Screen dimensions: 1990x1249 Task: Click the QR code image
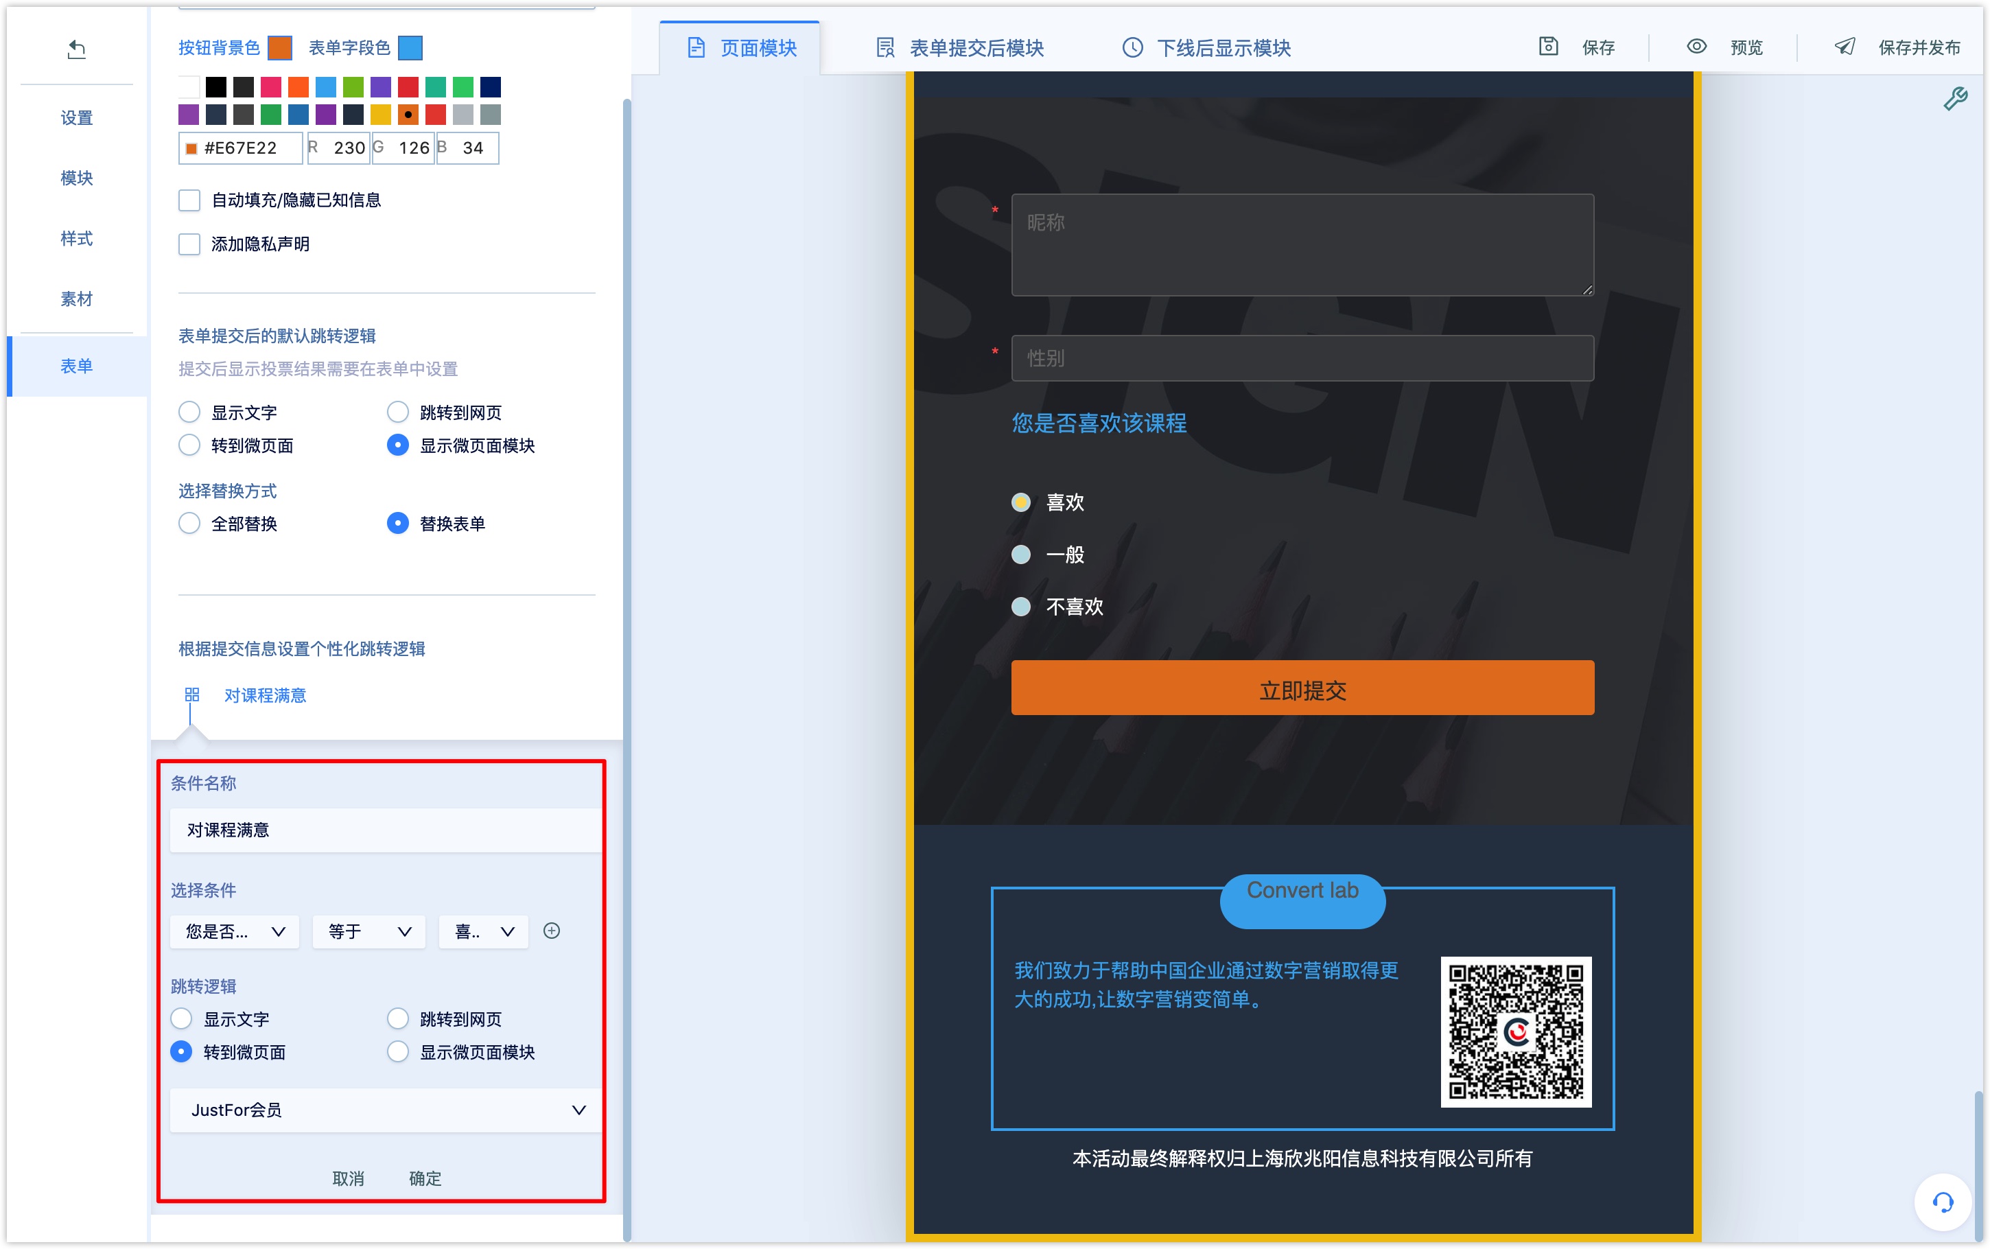1515,1031
